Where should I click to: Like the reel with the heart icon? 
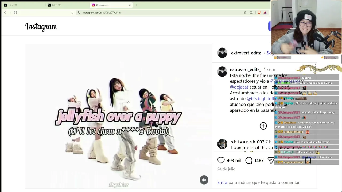click(221, 160)
